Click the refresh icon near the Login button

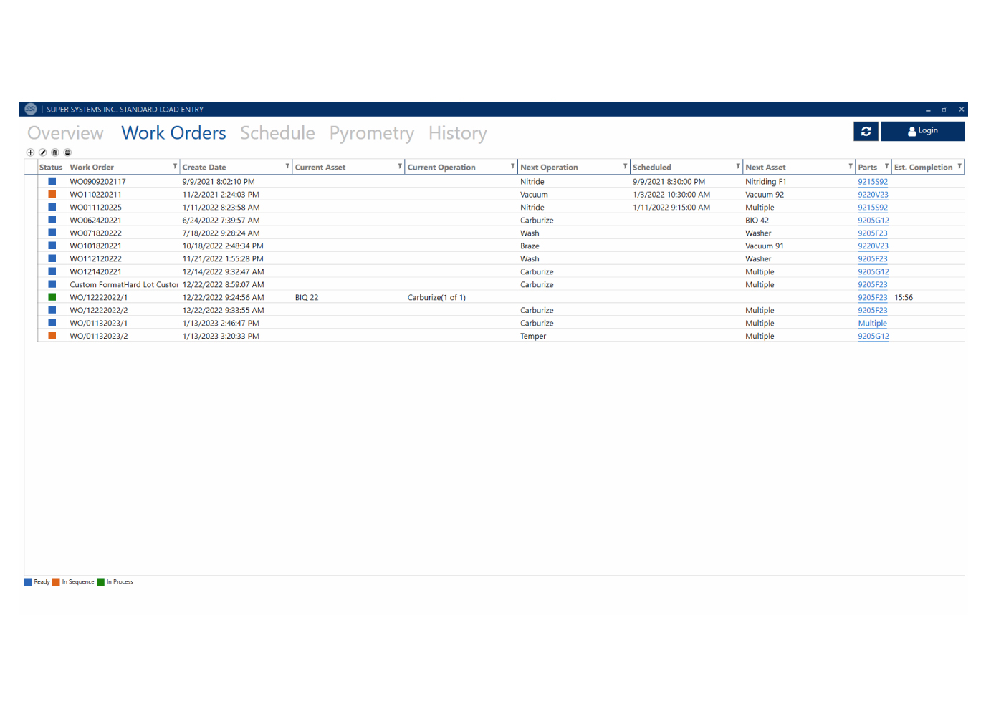tap(867, 131)
